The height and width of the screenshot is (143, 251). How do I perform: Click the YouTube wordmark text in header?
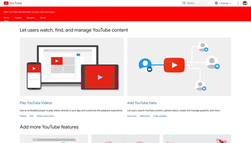pyautogui.click(x=15, y=3)
